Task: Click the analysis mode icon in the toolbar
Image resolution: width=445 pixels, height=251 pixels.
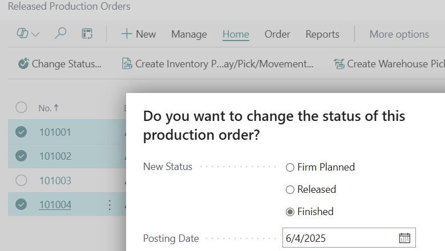Action: coord(87,34)
